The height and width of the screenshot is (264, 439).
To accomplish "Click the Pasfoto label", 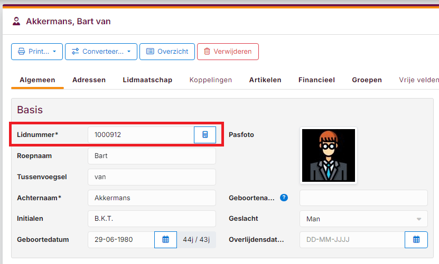I will [x=241, y=135].
